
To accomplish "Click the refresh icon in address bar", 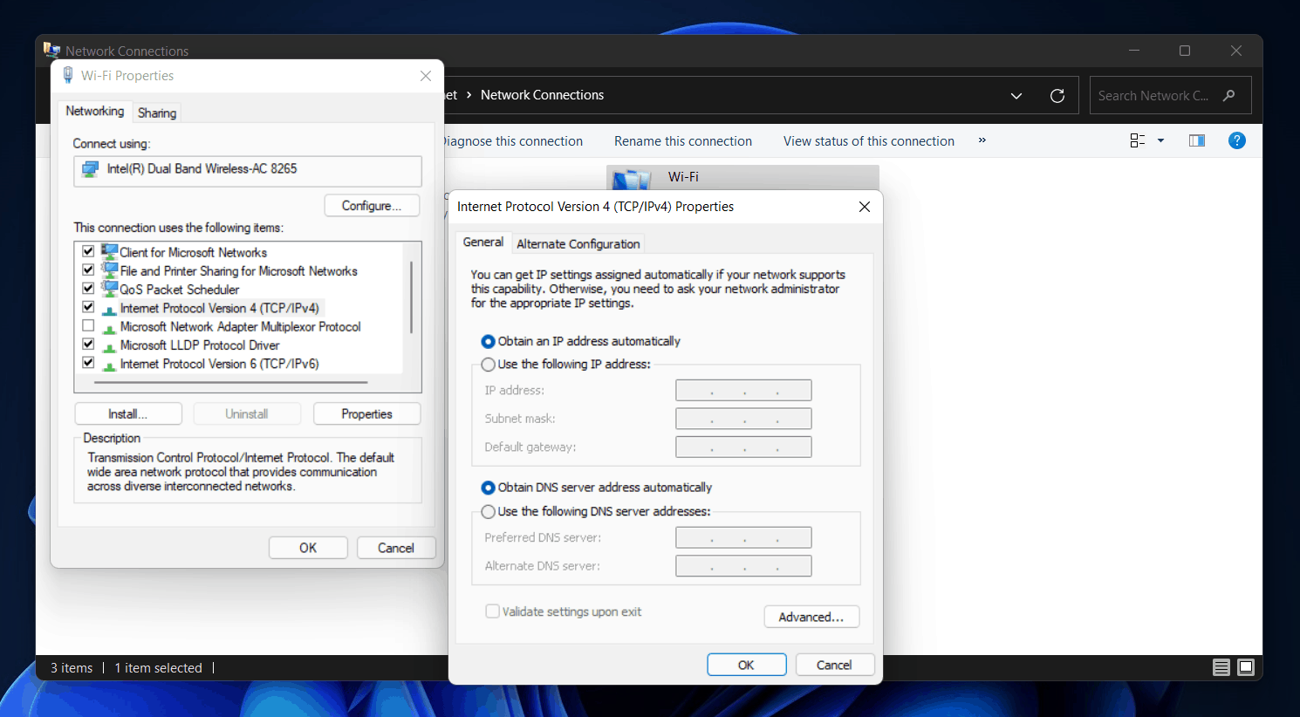I will [1057, 96].
